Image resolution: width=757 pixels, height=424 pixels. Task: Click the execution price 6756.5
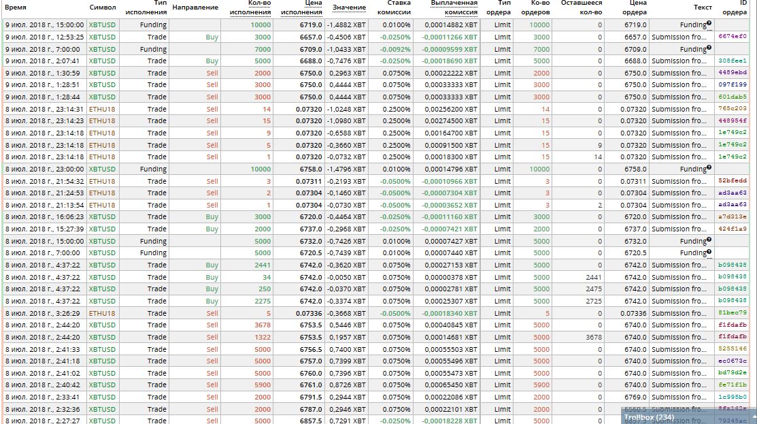311,349
